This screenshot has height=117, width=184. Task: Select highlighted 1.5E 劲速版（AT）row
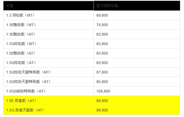pyautogui.click(x=92, y=100)
